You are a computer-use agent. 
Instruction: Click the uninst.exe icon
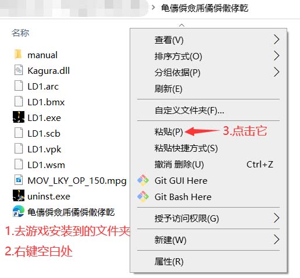click(x=19, y=195)
